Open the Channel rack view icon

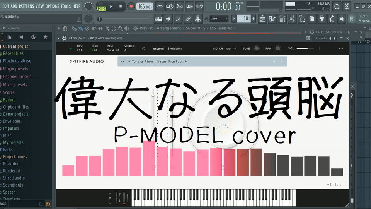point(282,19)
